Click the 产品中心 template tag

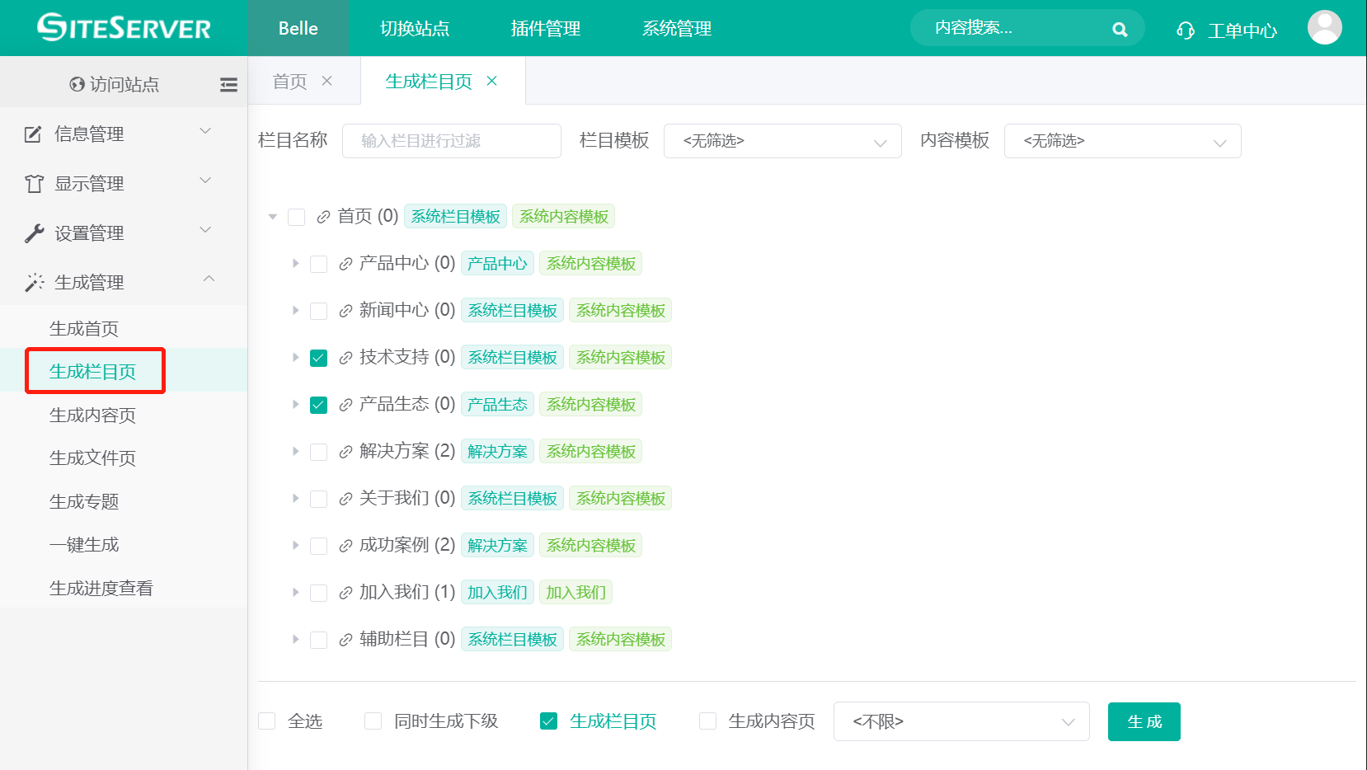pos(497,264)
